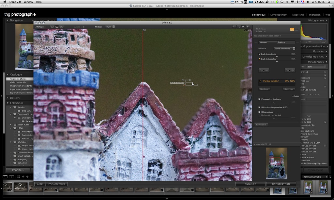Adjust the Préservation des bords slider
The image size is (334, 200).
pos(274,103)
